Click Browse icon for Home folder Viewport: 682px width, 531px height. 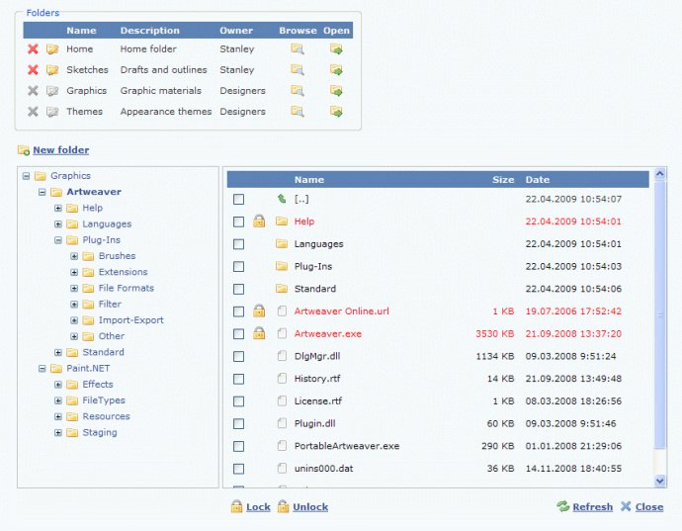pyautogui.click(x=298, y=48)
